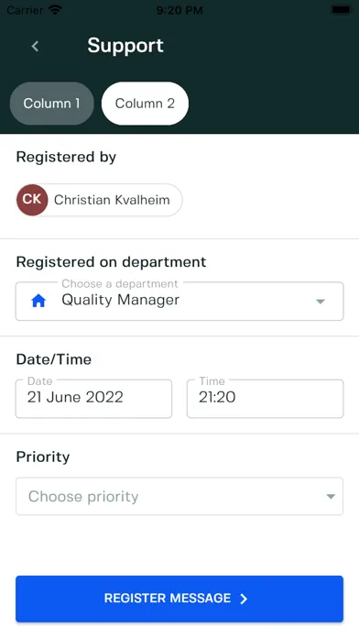The height and width of the screenshot is (638, 359).
Task: Edit the Date field showing 21 June 2022
Action: tap(93, 399)
